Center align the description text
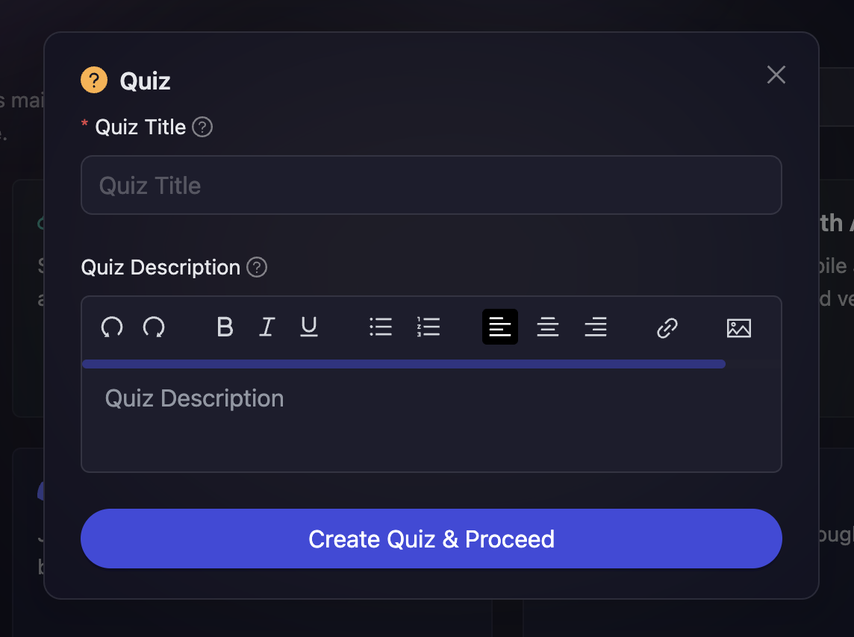This screenshot has width=854, height=637. point(548,327)
